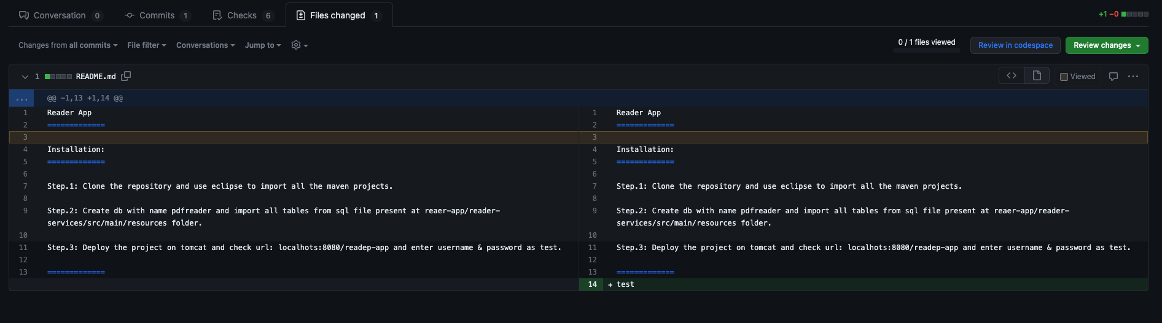
Task: Show source diff view icon
Action: tap(1012, 75)
